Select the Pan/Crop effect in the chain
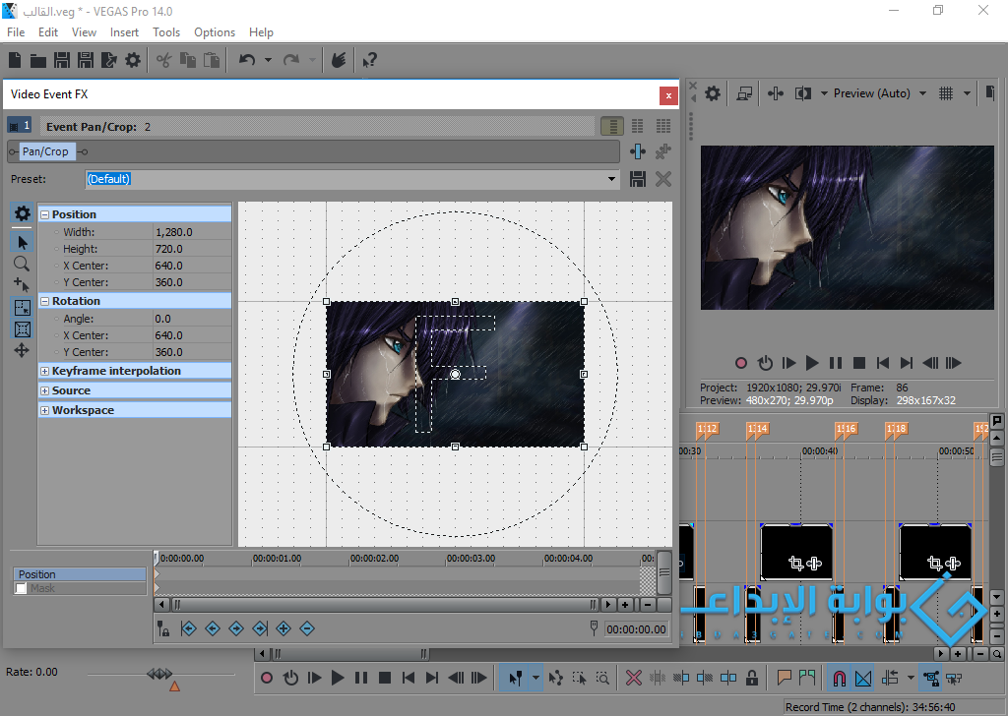The image size is (1008, 716). [45, 151]
